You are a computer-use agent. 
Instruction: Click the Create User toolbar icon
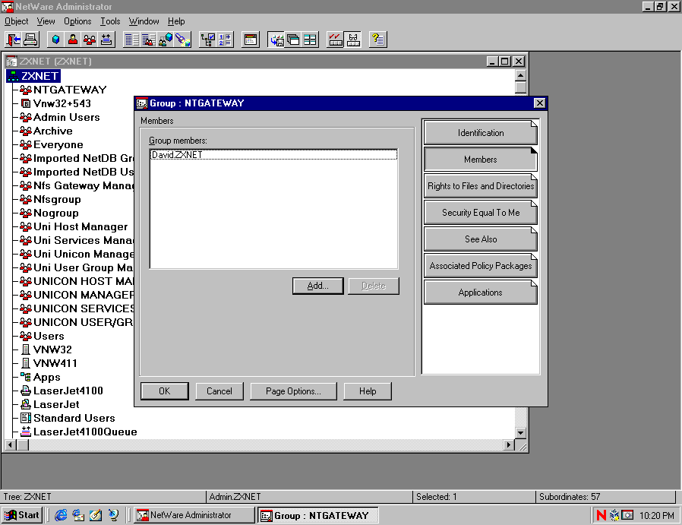click(73, 40)
